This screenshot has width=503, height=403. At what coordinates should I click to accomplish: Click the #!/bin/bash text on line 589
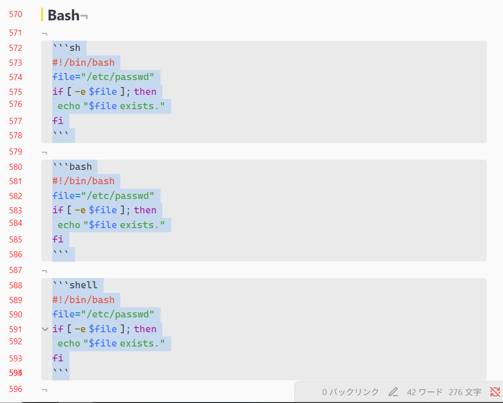click(83, 300)
